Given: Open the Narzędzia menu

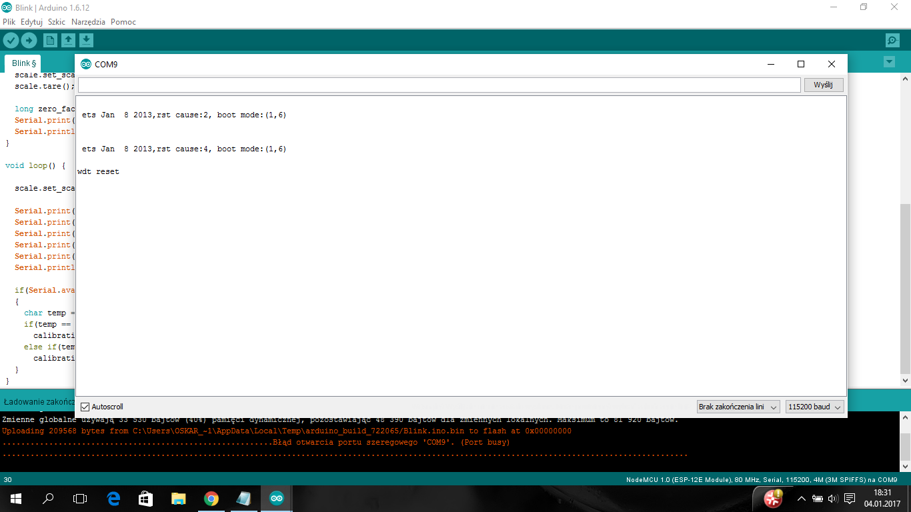Looking at the screenshot, I should 88,22.
